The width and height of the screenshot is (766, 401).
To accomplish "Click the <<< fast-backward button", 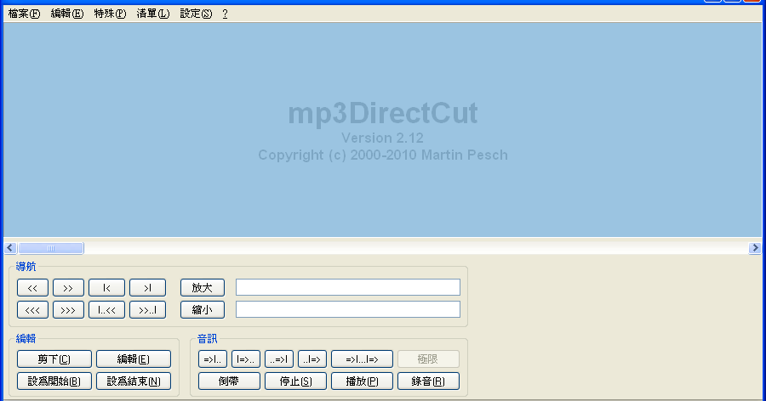I will point(32,310).
